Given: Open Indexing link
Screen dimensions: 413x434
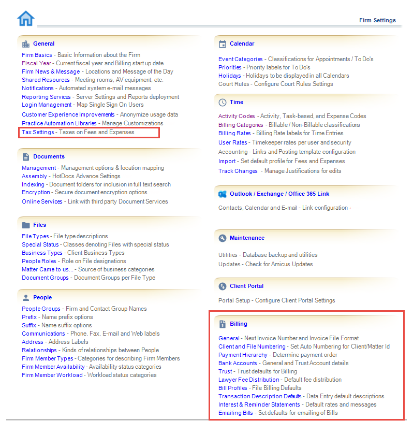Looking at the screenshot, I should [x=33, y=184].
